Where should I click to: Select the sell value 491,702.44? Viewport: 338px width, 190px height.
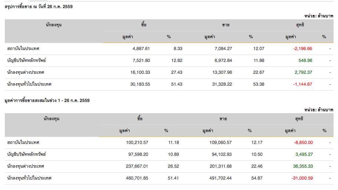(x=218, y=178)
